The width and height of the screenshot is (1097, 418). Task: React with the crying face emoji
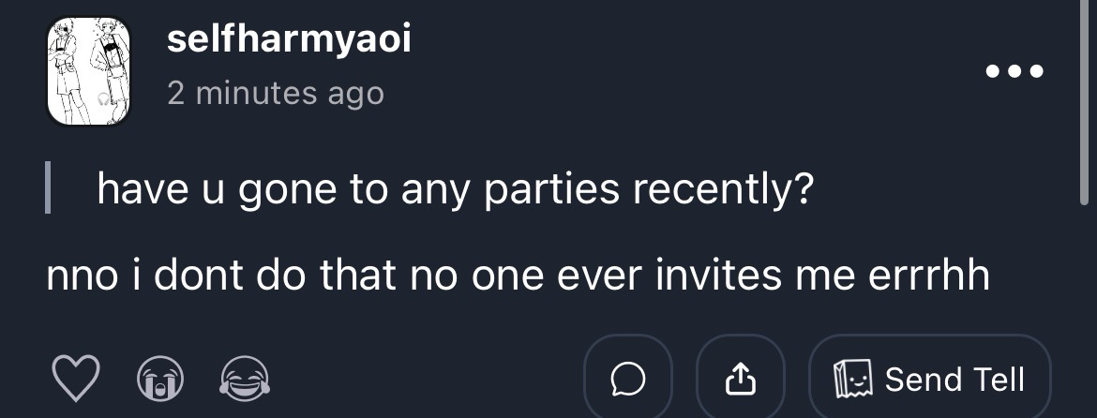tap(159, 380)
